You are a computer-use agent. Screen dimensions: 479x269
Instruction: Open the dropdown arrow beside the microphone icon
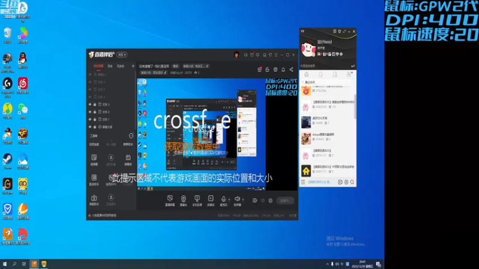point(229,200)
